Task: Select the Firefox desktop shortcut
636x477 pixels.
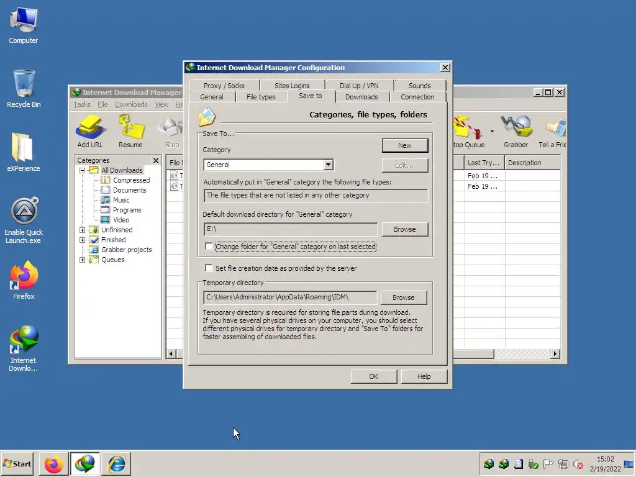Action: click(x=24, y=280)
